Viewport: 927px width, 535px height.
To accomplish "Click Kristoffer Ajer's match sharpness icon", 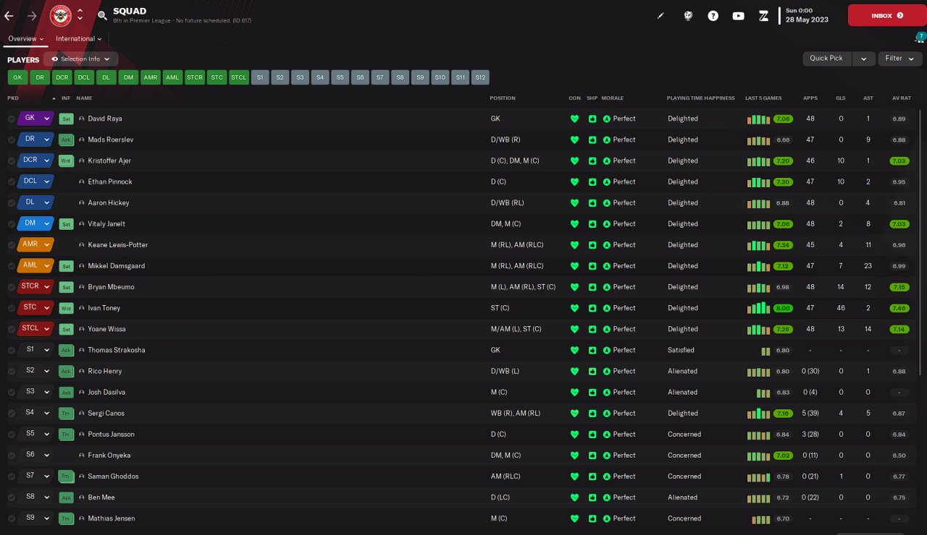I will 592,160.
